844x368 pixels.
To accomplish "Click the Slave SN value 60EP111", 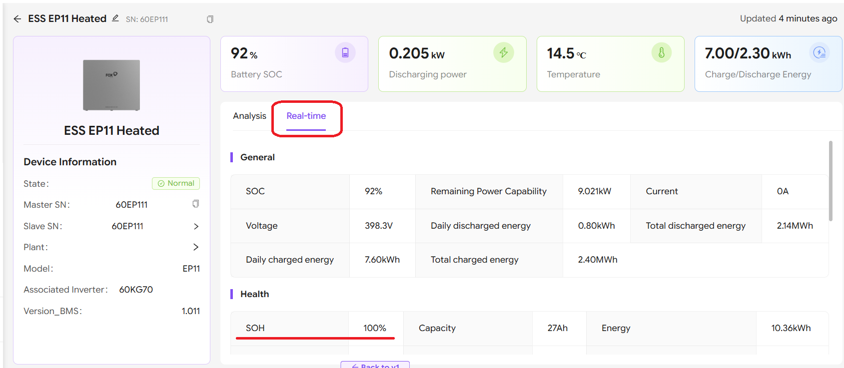I will (x=127, y=226).
